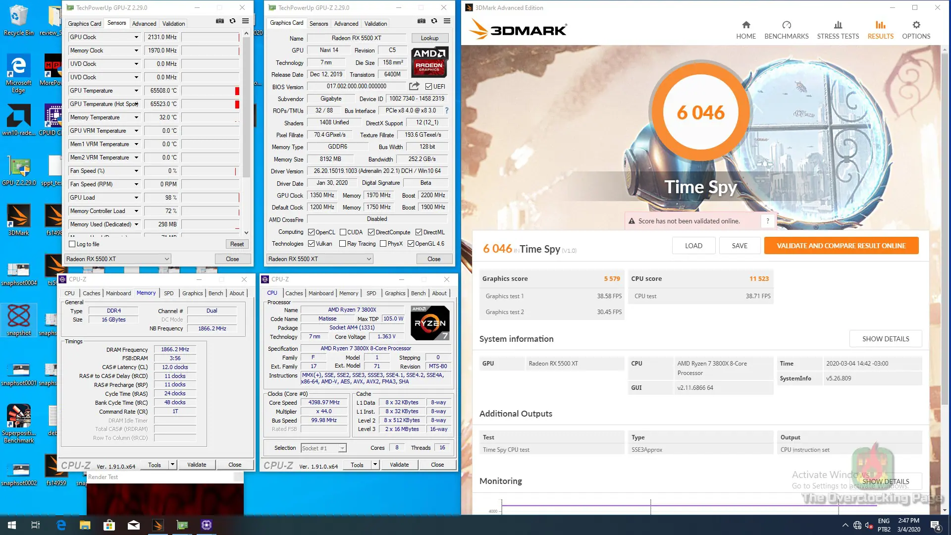Image resolution: width=951 pixels, height=535 pixels.
Task: Toggle the OpenCL checkbox
Action: (x=311, y=232)
